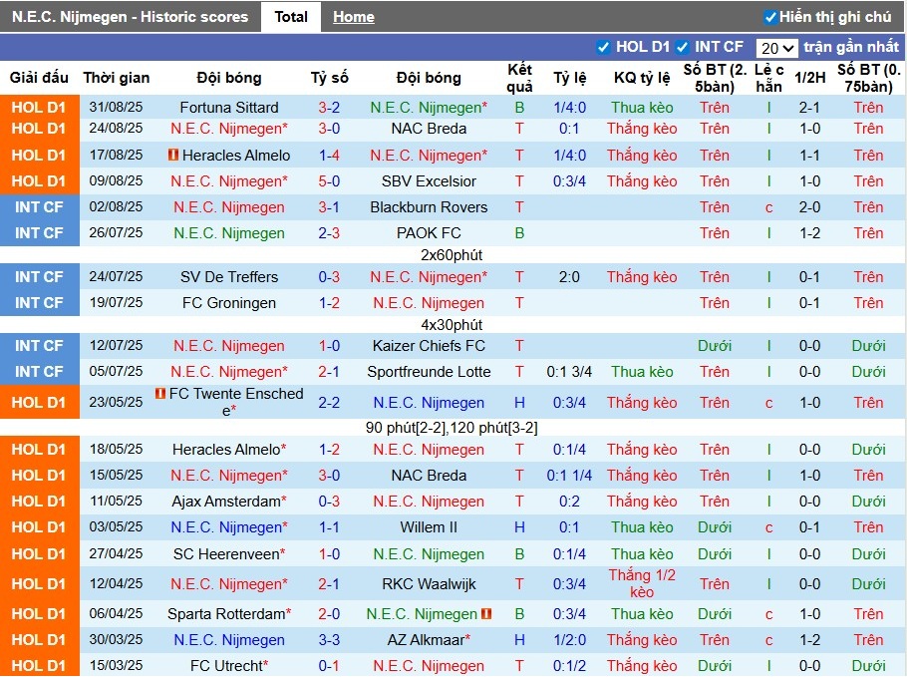The width and height of the screenshot is (907, 677).
Task: Click the 'Tỷ số' column header
Action: [x=329, y=78]
